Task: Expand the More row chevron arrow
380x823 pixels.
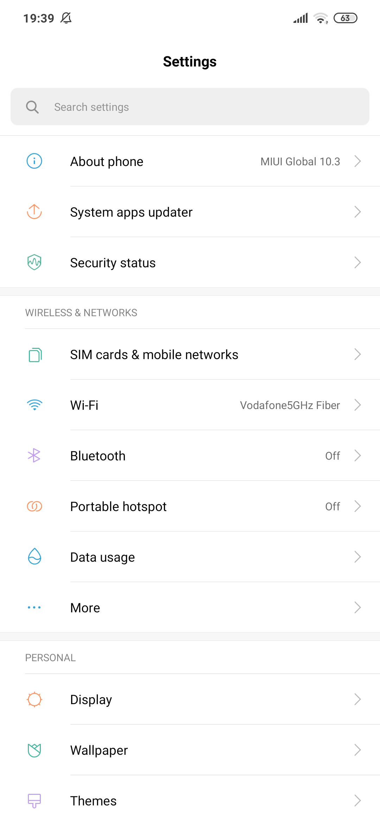Action: 357,607
